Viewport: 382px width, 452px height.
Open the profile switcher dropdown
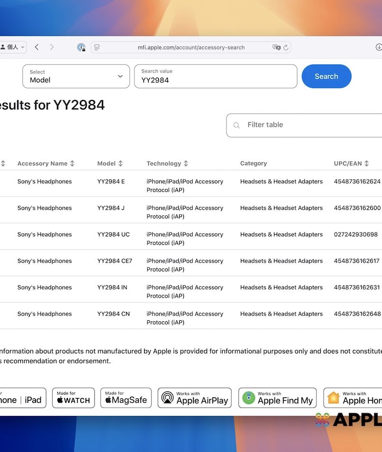13,47
